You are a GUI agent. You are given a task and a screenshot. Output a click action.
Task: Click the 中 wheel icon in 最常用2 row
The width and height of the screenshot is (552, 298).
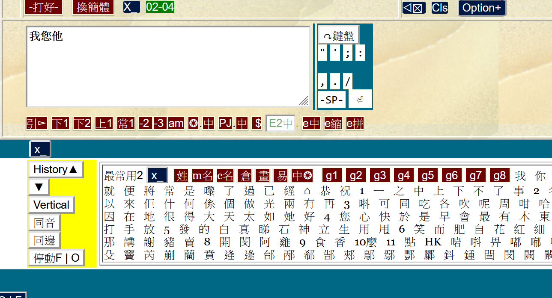point(302,176)
